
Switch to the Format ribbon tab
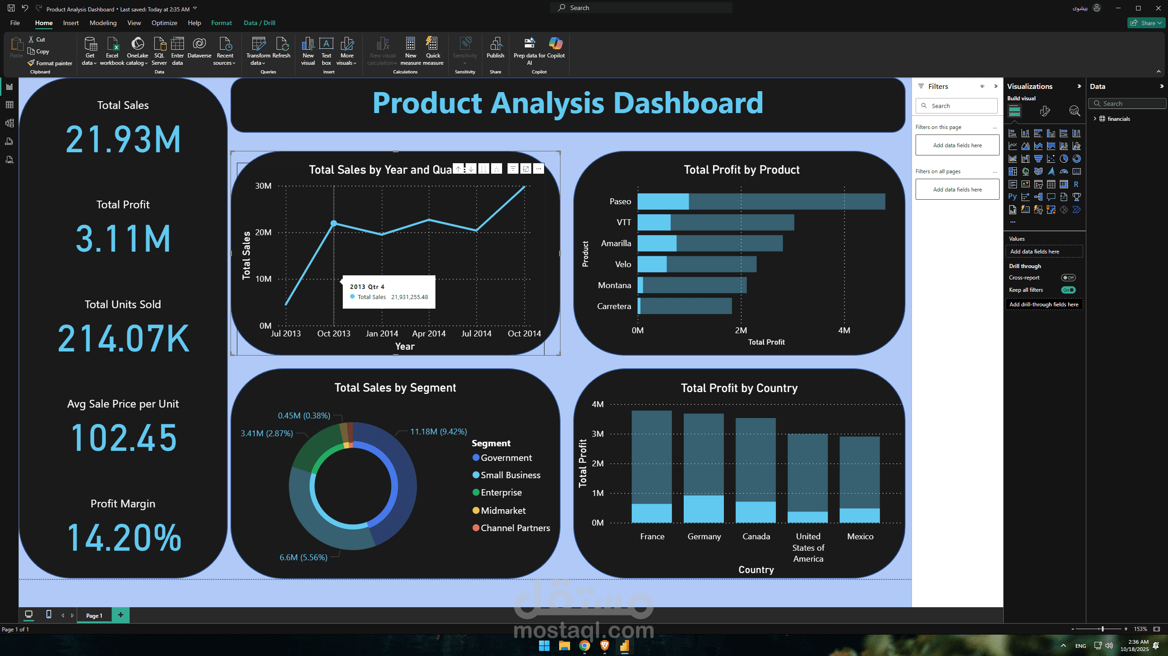click(x=221, y=23)
